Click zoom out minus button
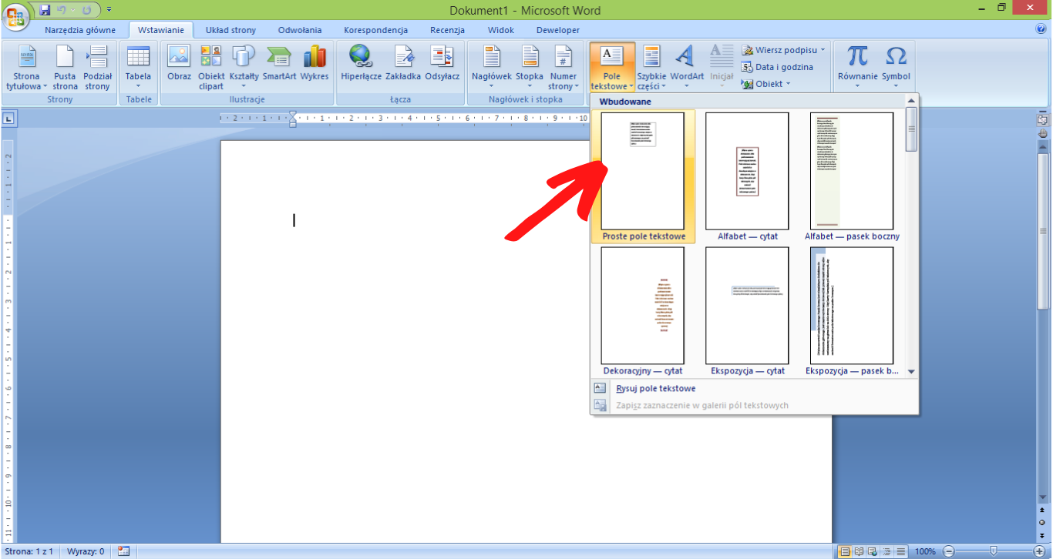Screen dimensions: 1053x559 pyautogui.click(x=948, y=551)
